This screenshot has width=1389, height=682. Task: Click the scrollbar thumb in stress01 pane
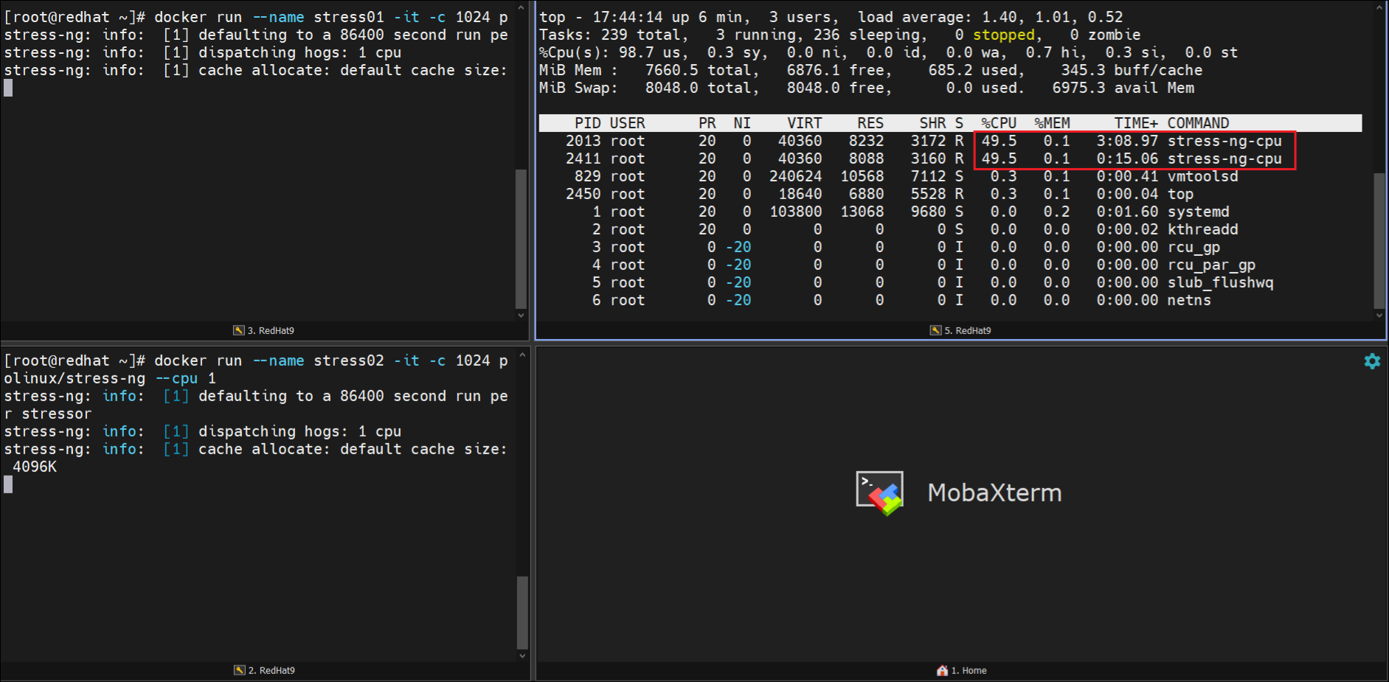(521, 238)
